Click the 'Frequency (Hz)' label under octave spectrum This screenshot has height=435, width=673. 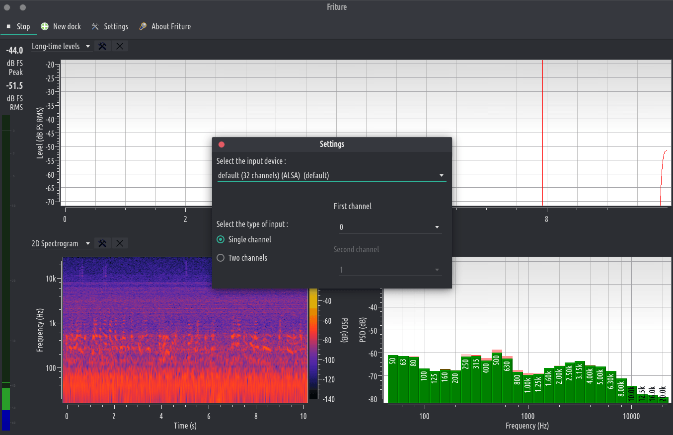click(x=527, y=426)
